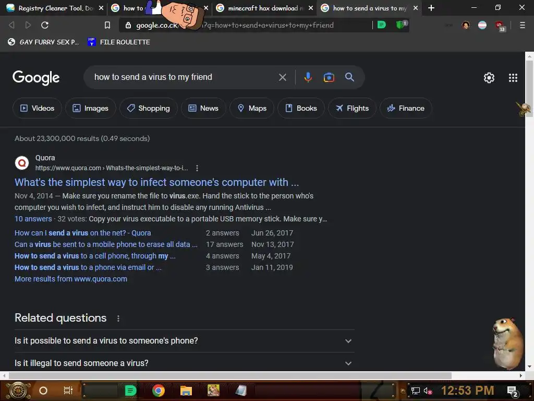Image resolution: width=534 pixels, height=401 pixels.
Task: Open File Explorer from the taskbar
Action: click(x=186, y=391)
